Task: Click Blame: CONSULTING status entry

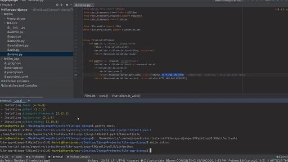Action: (x=196, y=161)
